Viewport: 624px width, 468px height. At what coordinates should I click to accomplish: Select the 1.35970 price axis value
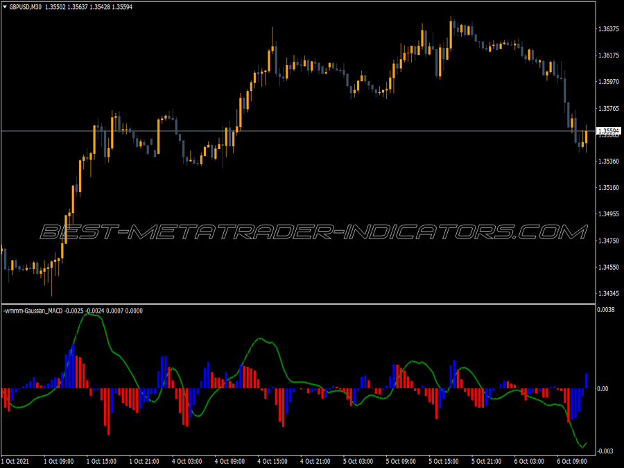coord(609,82)
